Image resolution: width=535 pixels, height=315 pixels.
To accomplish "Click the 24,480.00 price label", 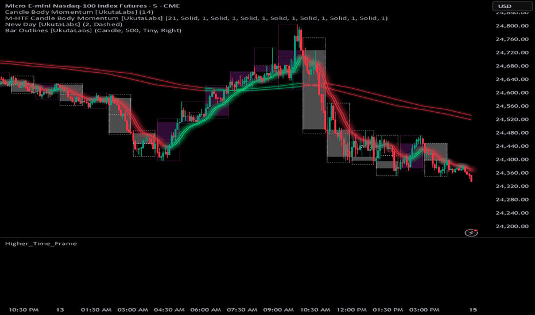I will pyautogui.click(x=512, y=132).
